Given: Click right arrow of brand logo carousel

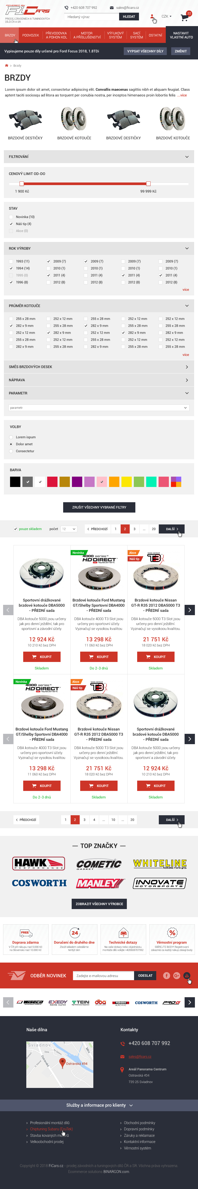Looking at the screenshot, I should [x=189, y=1002].
